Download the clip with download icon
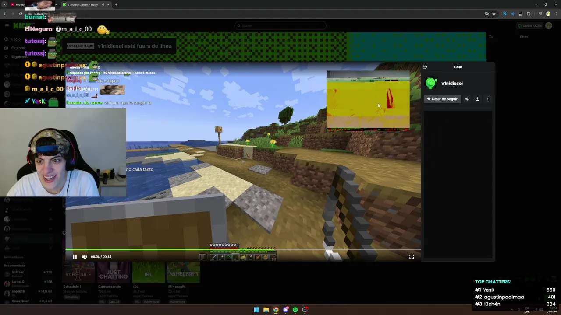The width and height of the screenshot is (561, 315). (477, 99)
